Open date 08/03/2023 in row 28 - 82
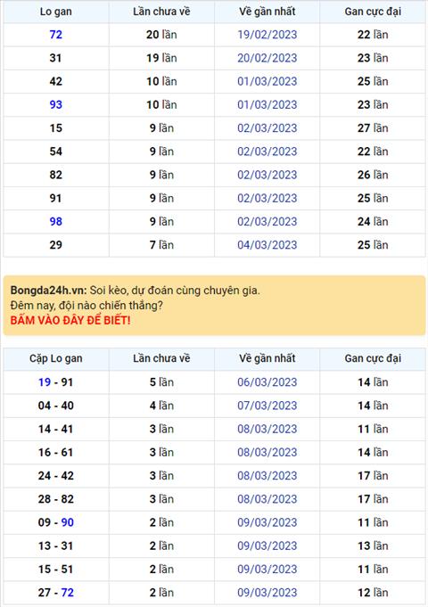Image resolution: width=428 pixels, height=607 pixels. [x=267, y=499]
